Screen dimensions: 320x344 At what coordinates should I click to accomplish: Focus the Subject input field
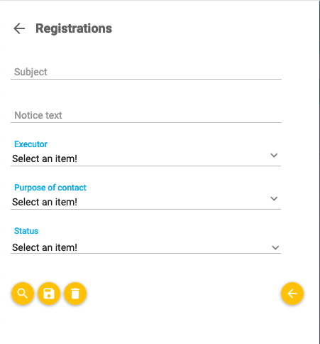[x=146, y=72]
